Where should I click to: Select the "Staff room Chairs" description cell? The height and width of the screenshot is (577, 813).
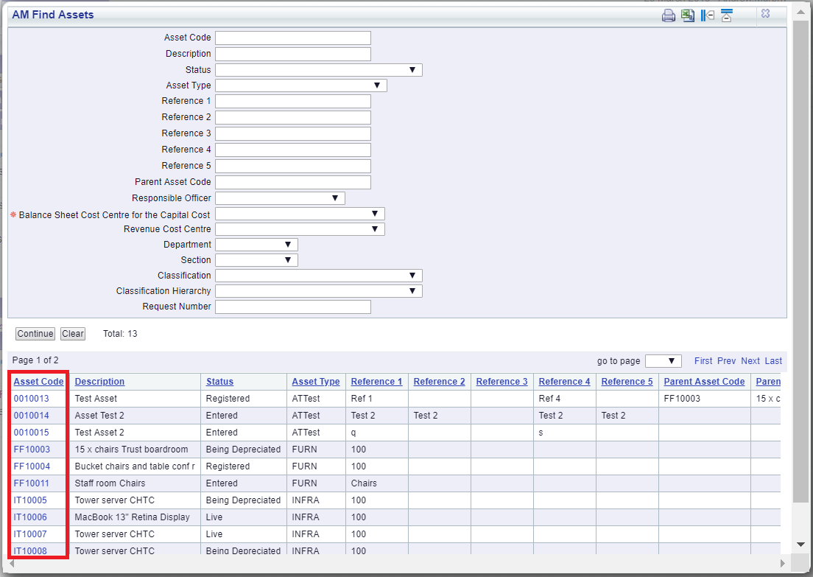[x=110, y=483]
